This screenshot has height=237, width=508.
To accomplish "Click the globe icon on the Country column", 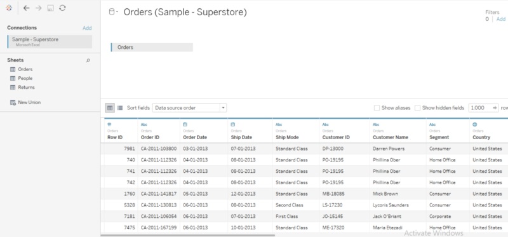I will coord(474,125).
